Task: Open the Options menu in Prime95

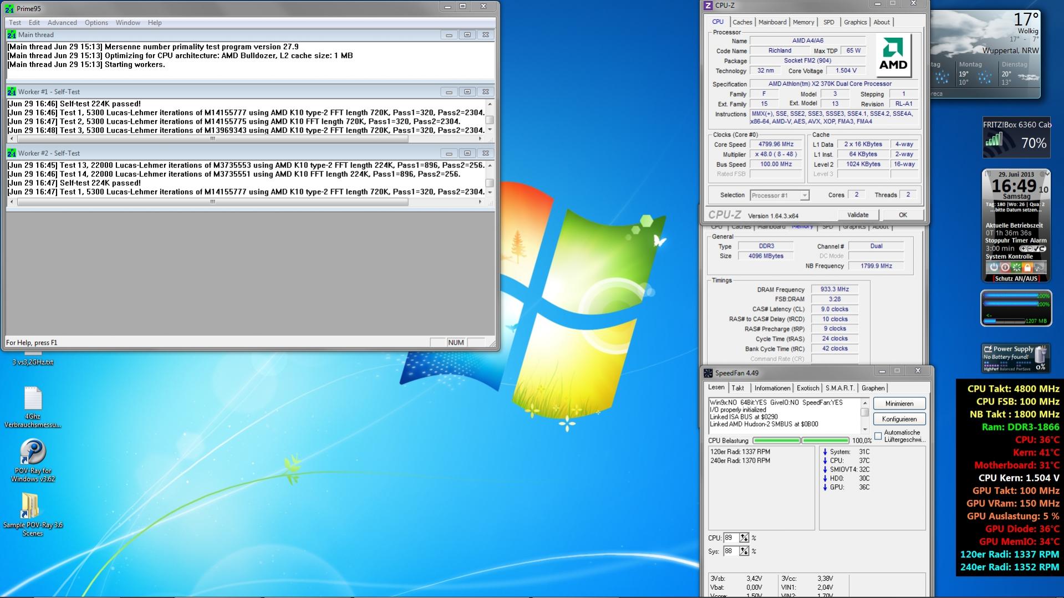Action: 96,23
